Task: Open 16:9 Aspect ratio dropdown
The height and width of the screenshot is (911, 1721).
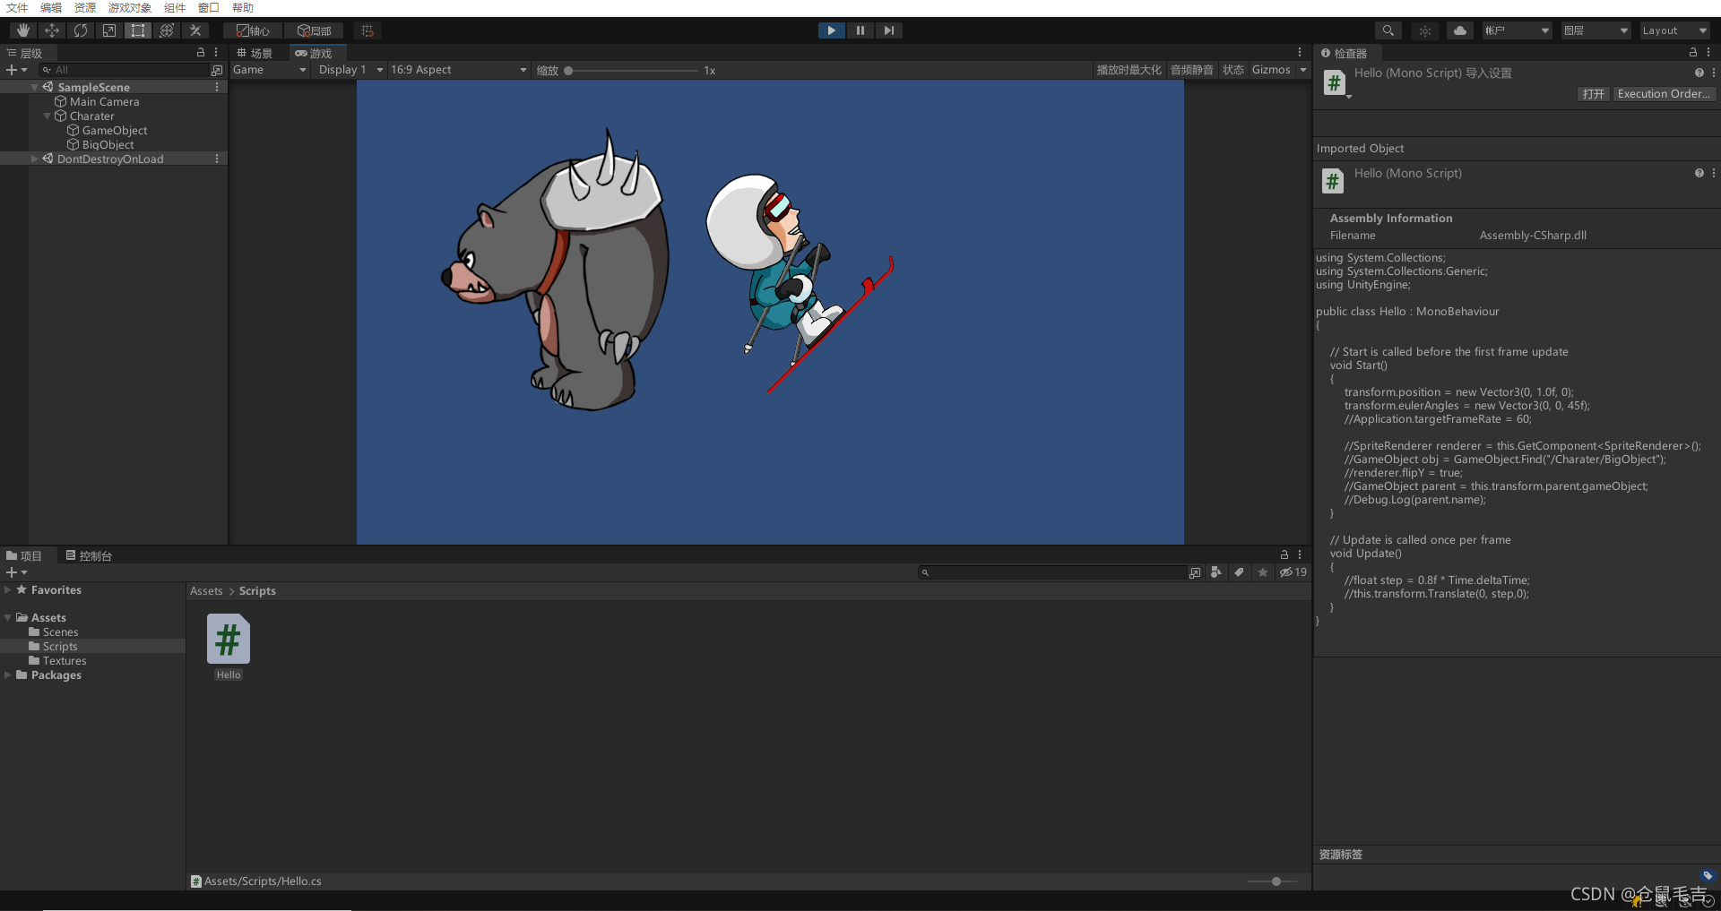Action: click(x=459, y=70)
